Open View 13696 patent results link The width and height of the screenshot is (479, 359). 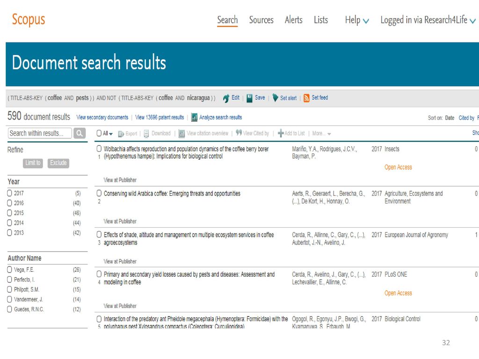160,117
